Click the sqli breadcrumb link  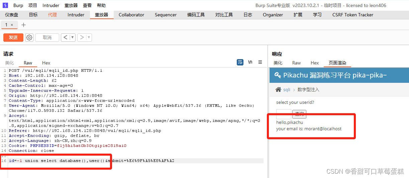[287, 90]
